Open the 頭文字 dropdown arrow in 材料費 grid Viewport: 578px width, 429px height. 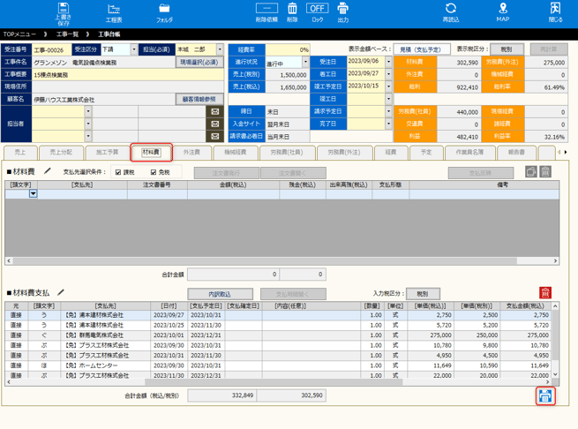click(x=34, y=193)
